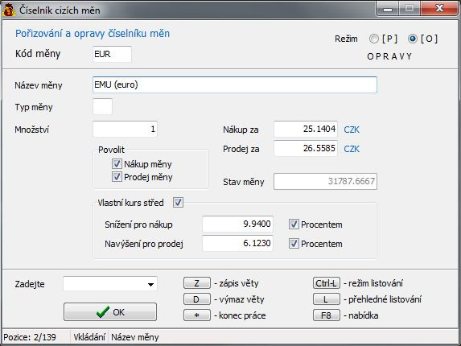
Task: Click the Stav měny field 31787.6667
Action: (325, 181)
